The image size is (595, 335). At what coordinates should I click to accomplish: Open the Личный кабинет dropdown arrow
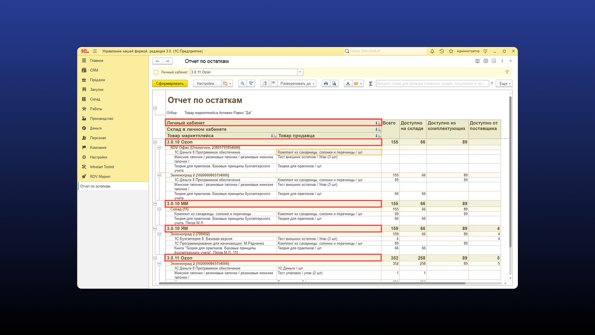tap(300, 72)
